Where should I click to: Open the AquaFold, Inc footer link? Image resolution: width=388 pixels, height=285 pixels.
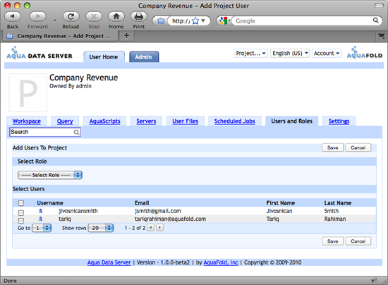click(221, 262)
